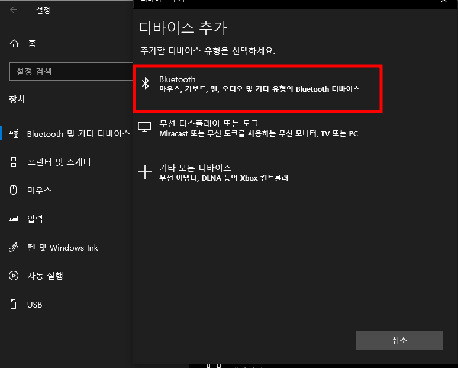Viewport: 458px width, 368px height.
Task: Open 펜 및 Windows Ink settings
Action: (x=63, y=248)
